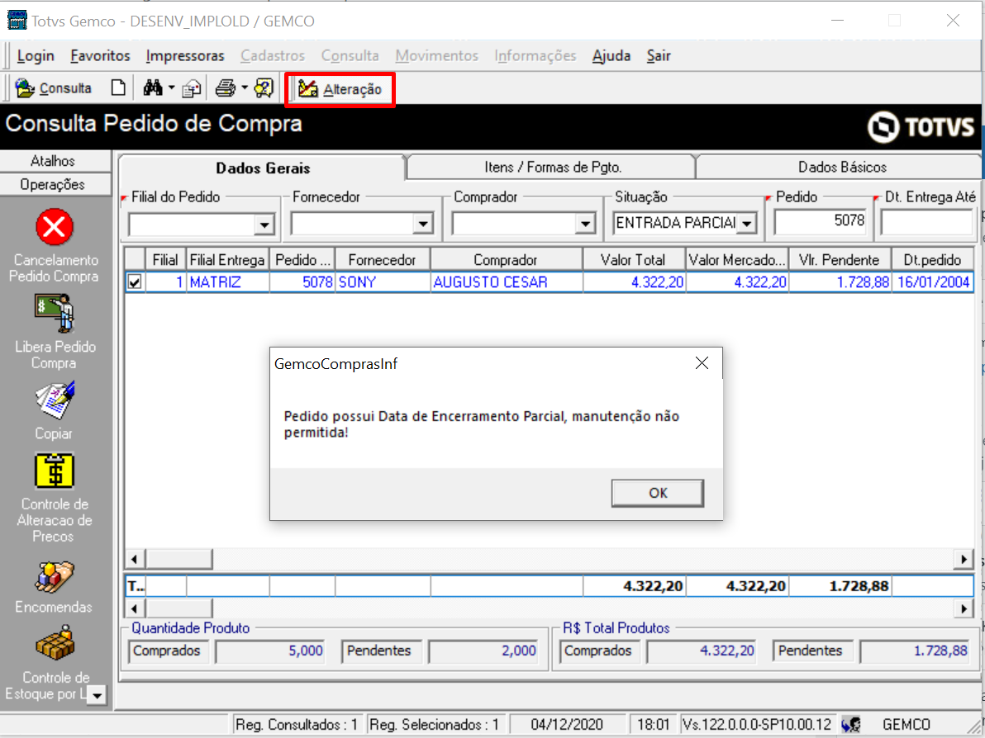
Task: Click the Reg. Consultados : 1 status entry
Action: [297, 725]
